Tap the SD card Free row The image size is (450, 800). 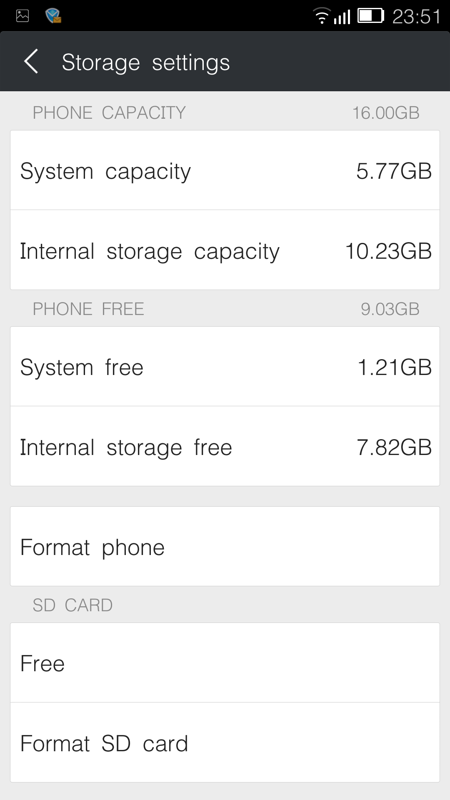(x=225, y=663)
